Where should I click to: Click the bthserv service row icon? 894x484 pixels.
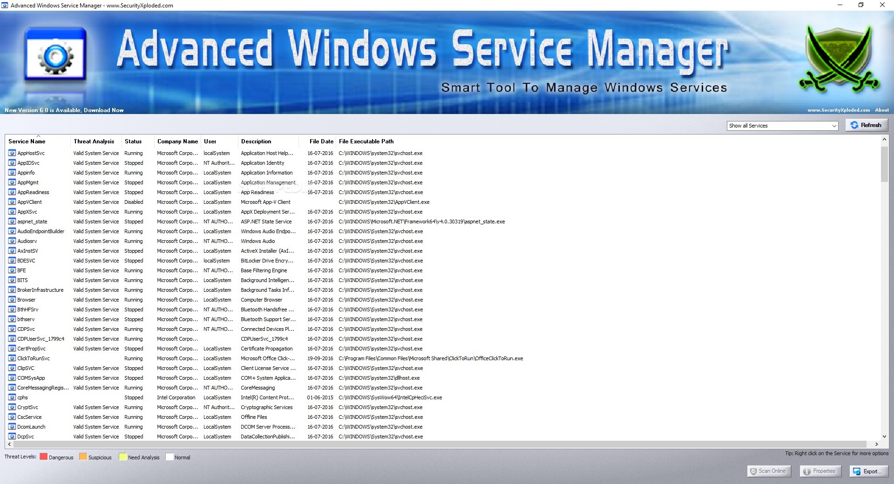point(12,319)
